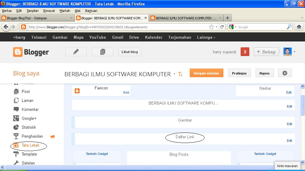Click the pencil icon to create new post
Image resolution: width=305 pixels, height=171 pixels.
pos(76,52)
